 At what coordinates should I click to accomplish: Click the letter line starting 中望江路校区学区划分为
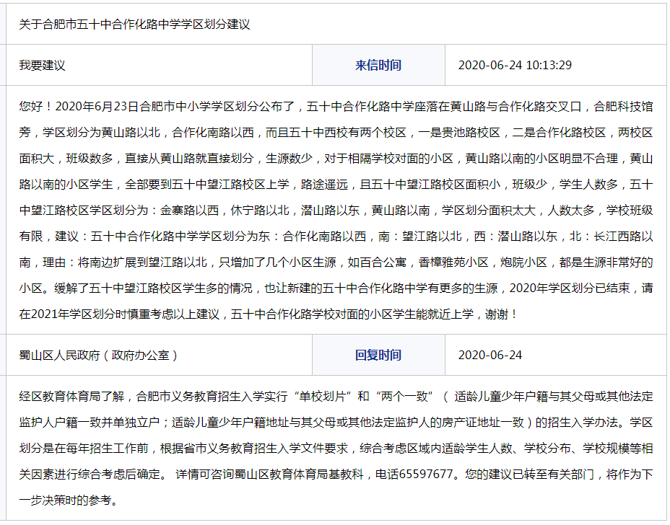coord(336,211)
